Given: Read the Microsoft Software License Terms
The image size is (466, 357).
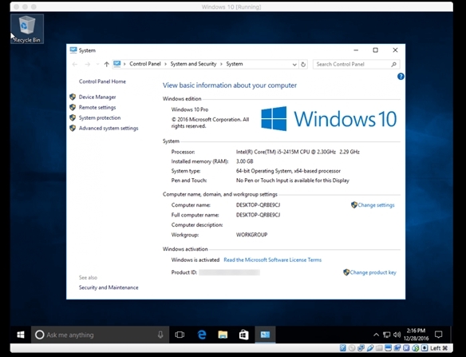Looking at the screenshot, I should [273, 260].
